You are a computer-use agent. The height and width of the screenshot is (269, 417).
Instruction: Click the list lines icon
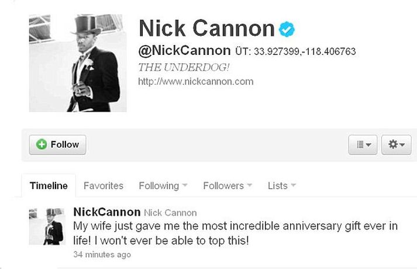(x=360, y=144)
